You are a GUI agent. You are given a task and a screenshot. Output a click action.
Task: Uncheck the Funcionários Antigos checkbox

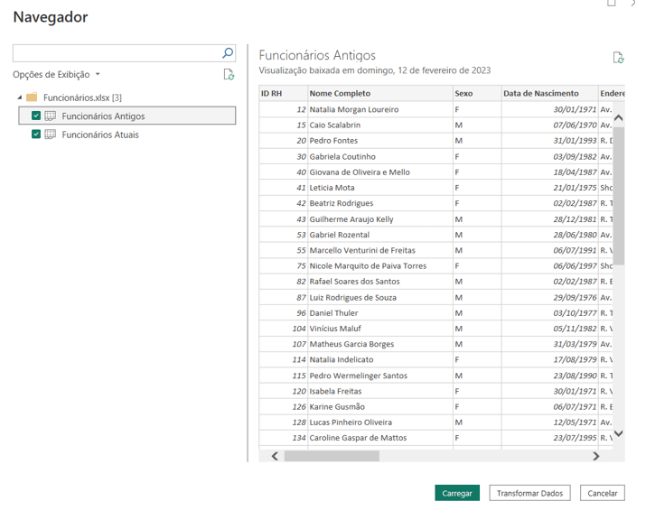36,116
